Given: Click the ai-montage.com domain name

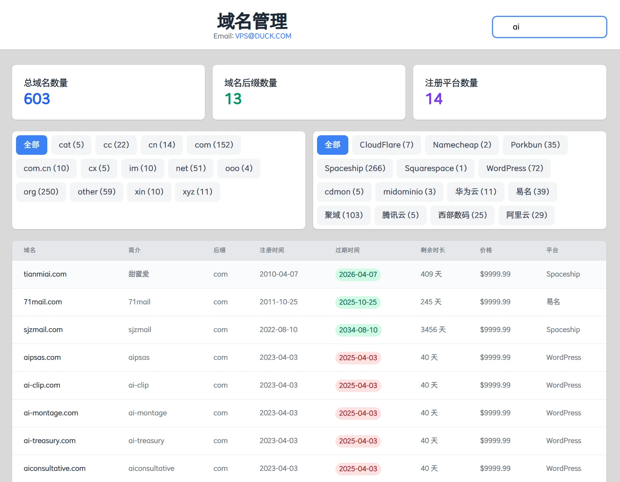Looking at the screenshot, I should coord(51,413).
